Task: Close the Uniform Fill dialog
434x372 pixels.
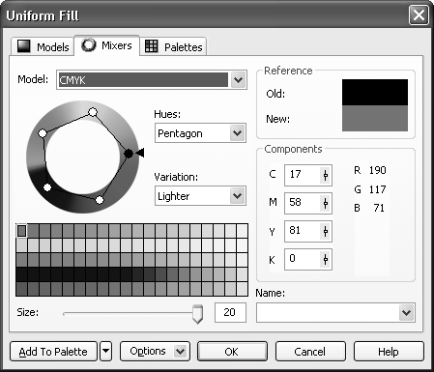Action: point(419,14)
